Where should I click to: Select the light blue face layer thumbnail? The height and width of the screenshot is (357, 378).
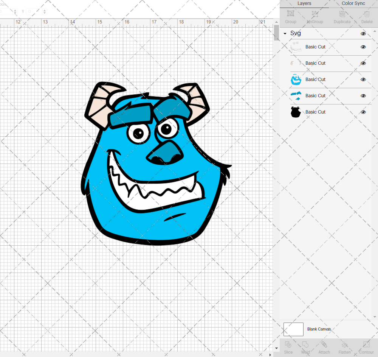tap(296, 80)
